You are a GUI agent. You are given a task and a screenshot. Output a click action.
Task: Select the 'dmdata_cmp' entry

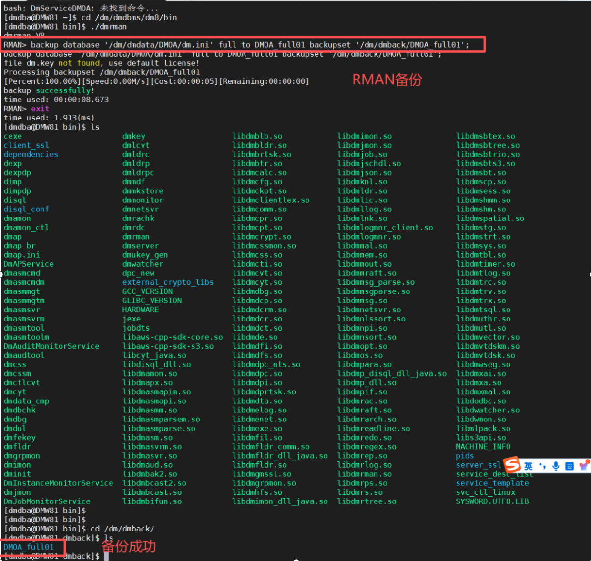point(26,401)
